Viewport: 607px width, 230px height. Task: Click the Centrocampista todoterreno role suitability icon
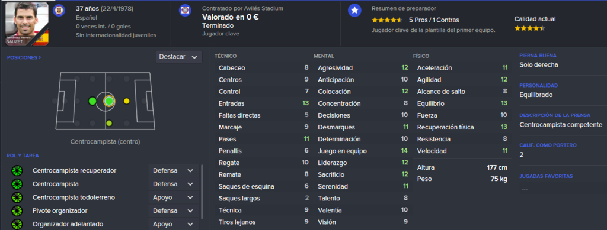(17, 197)
